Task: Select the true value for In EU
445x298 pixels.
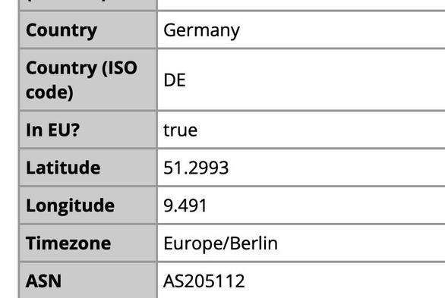Action: [x=181, y=130]
